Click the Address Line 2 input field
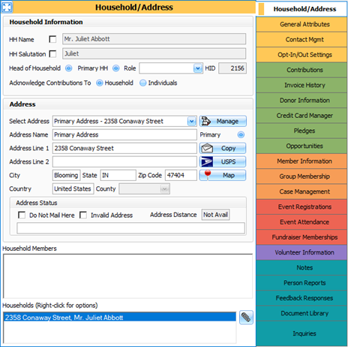The image size is (348, 347). [x=124, y=161]
